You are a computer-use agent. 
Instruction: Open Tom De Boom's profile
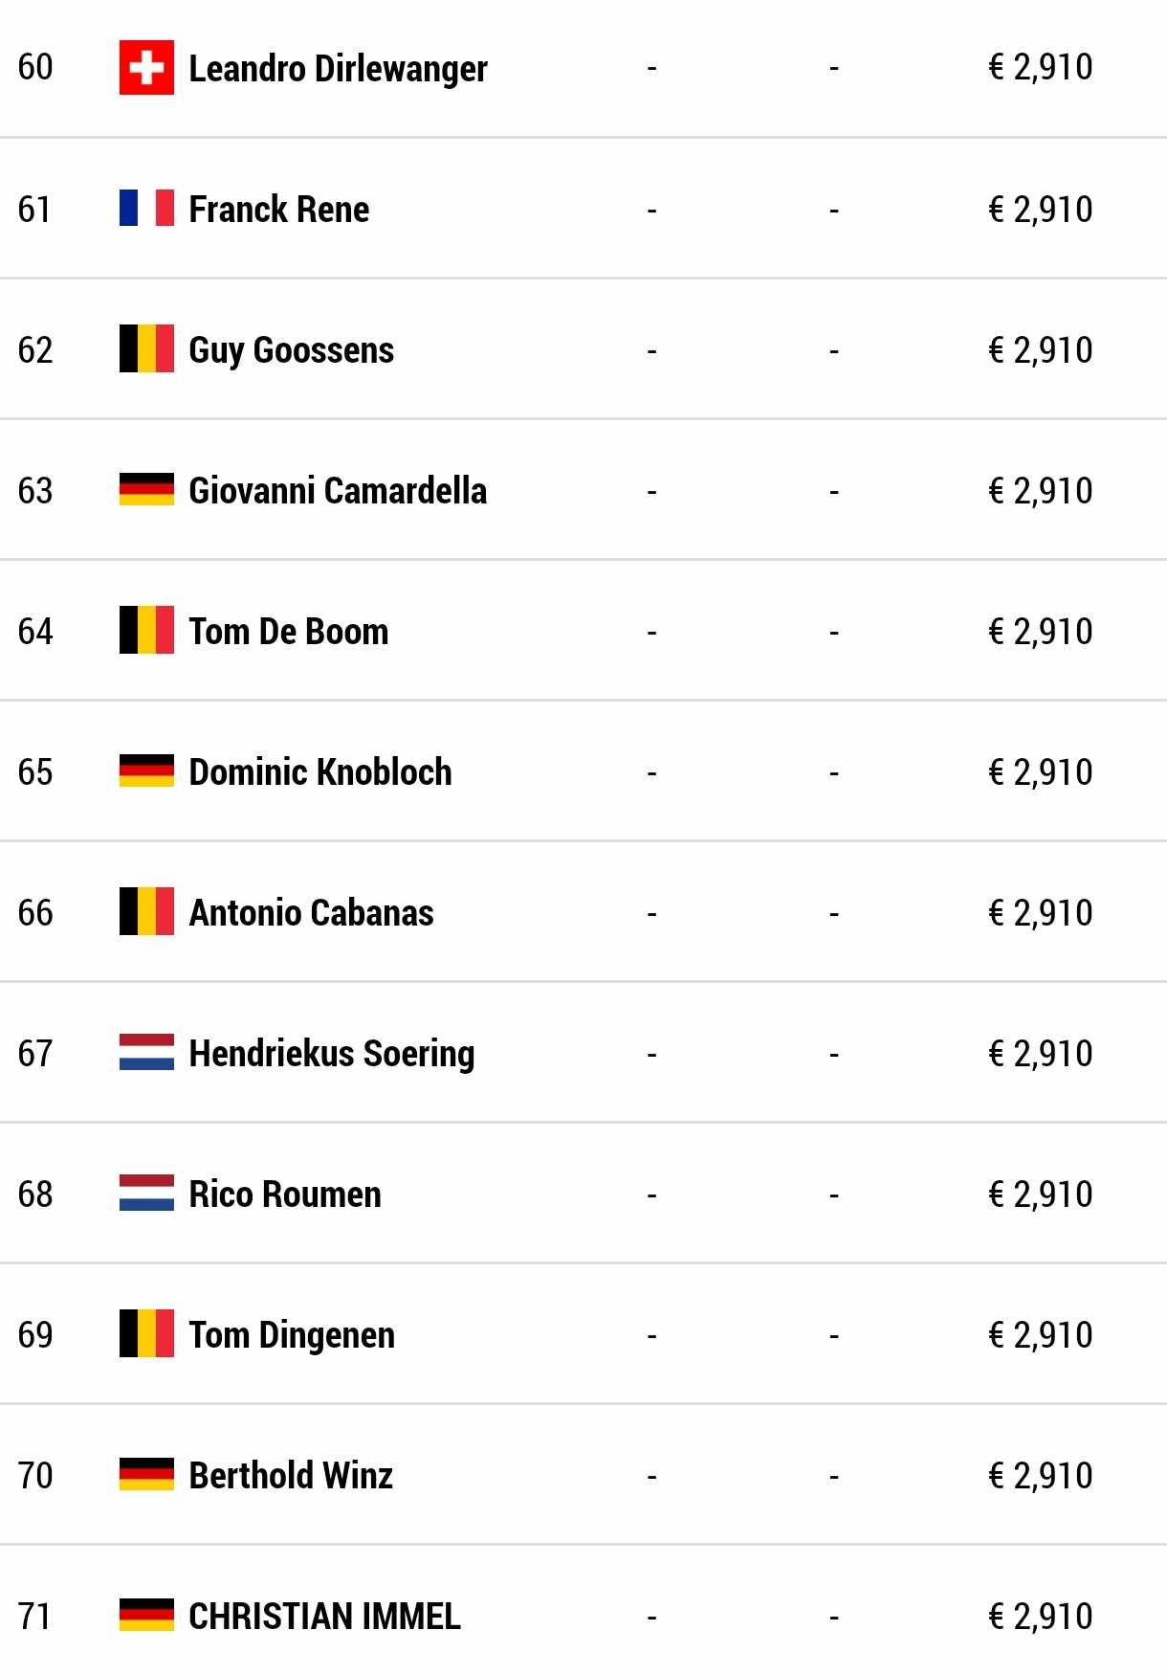coord(288,632)
